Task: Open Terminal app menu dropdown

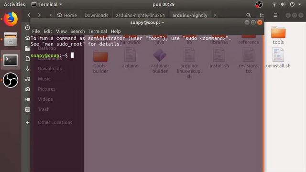Action: [x=47, y=4]
